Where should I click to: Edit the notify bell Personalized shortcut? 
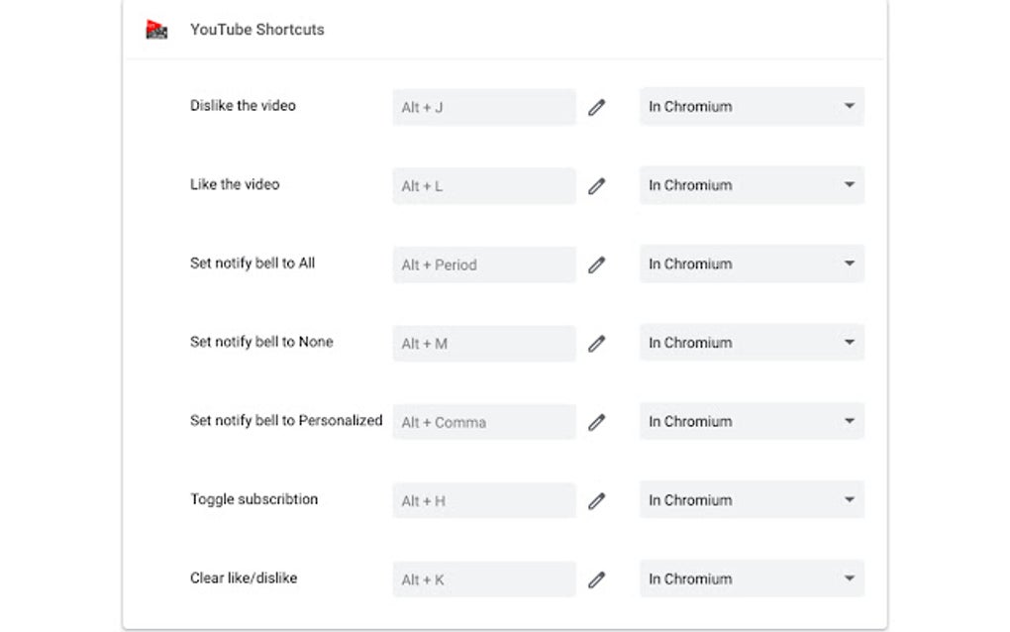coord(596,422)
